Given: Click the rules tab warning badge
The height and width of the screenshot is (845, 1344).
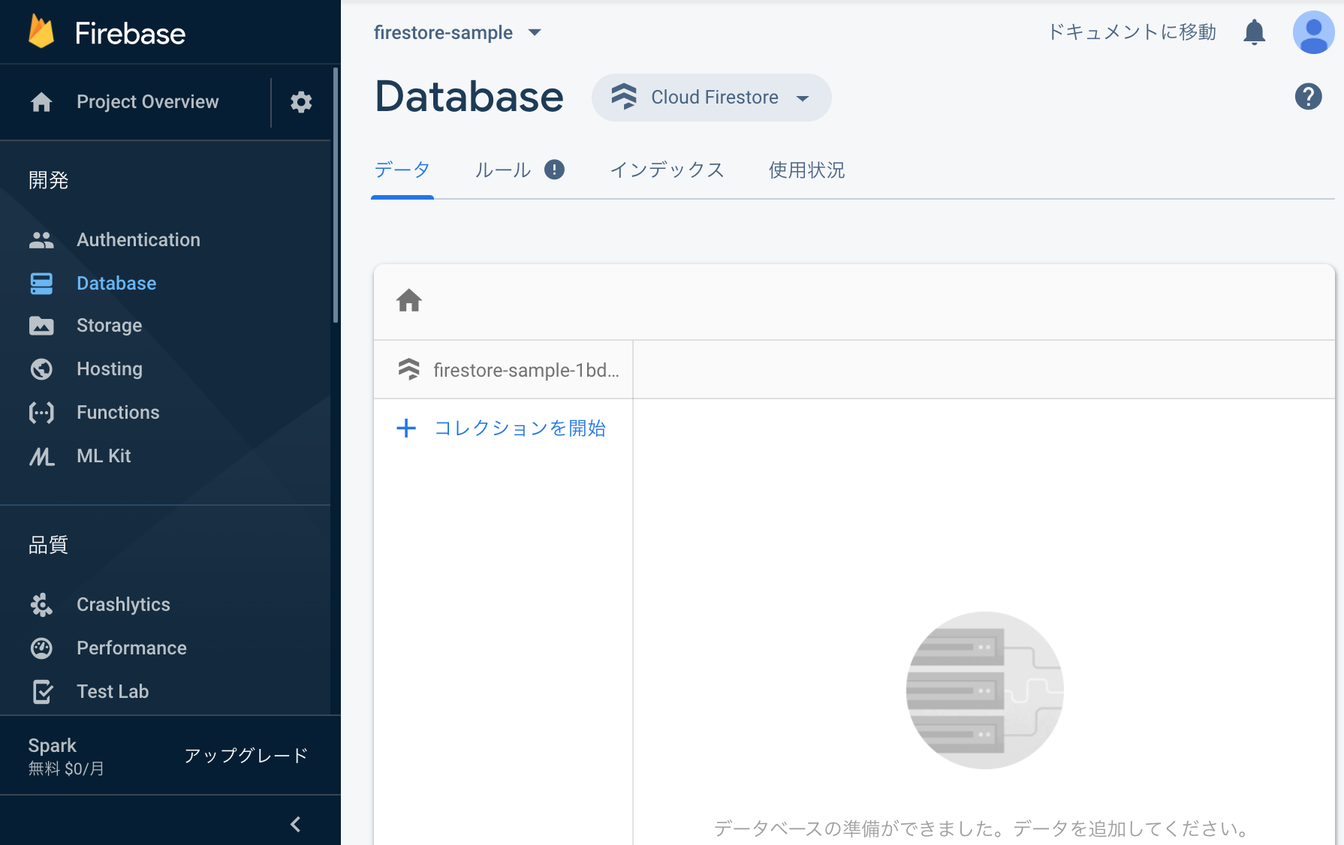Looking at the screenshot, I should pyautogui.click(x=554, y=170).
